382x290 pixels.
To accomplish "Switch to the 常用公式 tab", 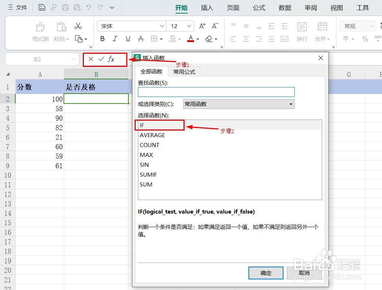I will [184, 72].
